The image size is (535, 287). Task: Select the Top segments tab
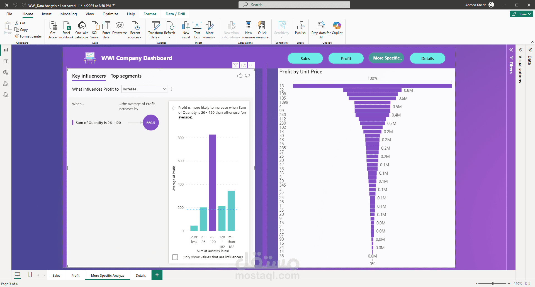tap(126, 76)
